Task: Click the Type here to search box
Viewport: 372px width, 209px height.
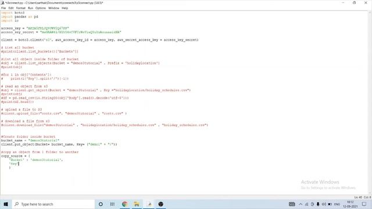Action: tap(53, 204)
